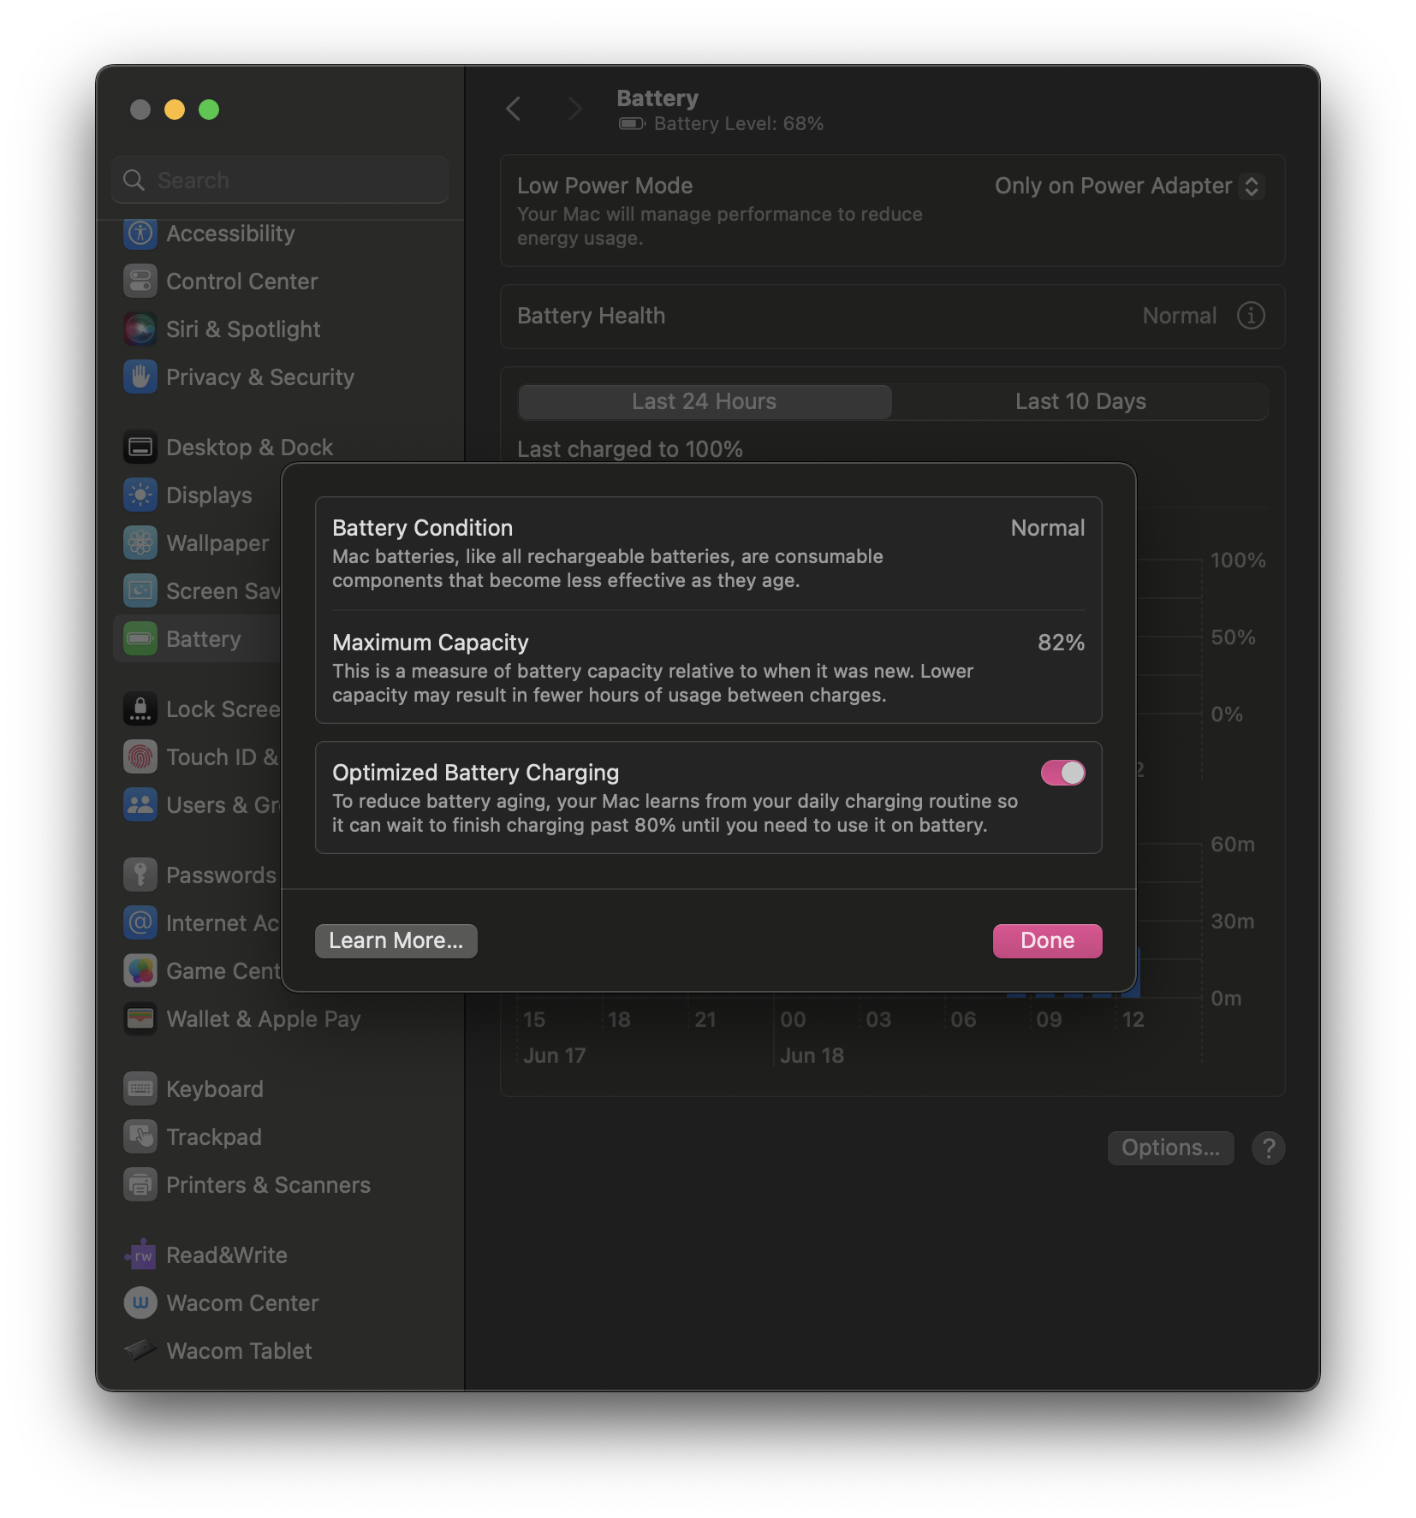Select the Displays sidebar icon
The image size is (1416, 1518).
(x=140, y=495)
